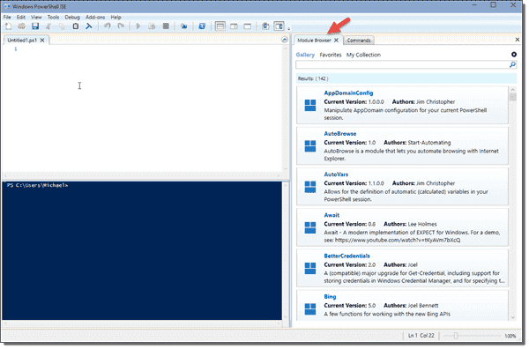Open New Remote PowerShell Tab icon
Screen dimensions: 529x349
tap(184, 26)
